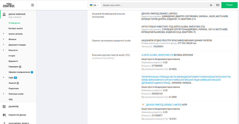Open ЗЕД menu item
The image size is (239, 124).
tap(11, 99)
